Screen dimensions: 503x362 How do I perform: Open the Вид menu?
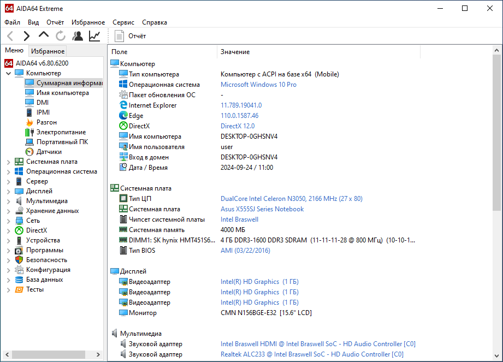tap(33, 22)
